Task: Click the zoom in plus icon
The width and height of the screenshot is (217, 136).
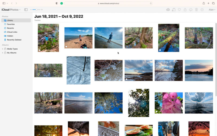Action: pos(42,10)
